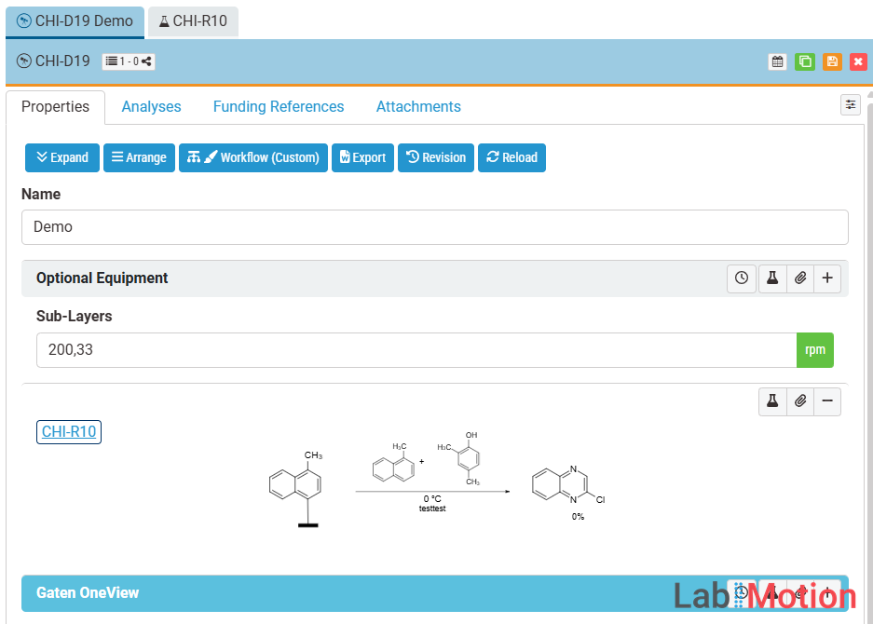The width and height of the screenshot is (873, 624).
Task: Switch to the Analyses tab
Action: tap(151, 107)
